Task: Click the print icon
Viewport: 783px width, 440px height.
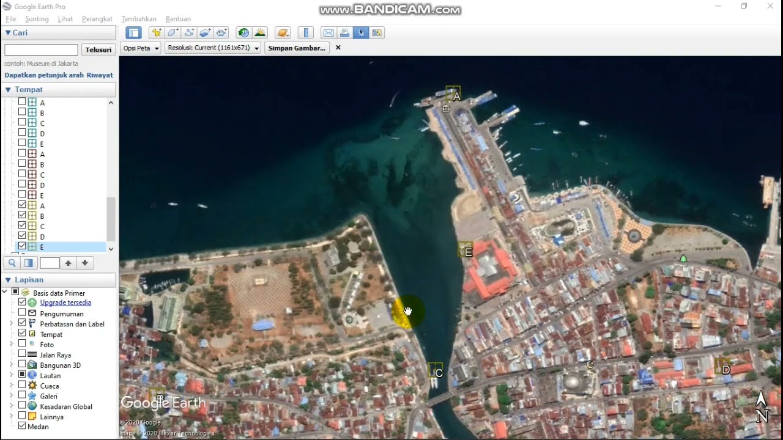Action: (x=344, y=33)
